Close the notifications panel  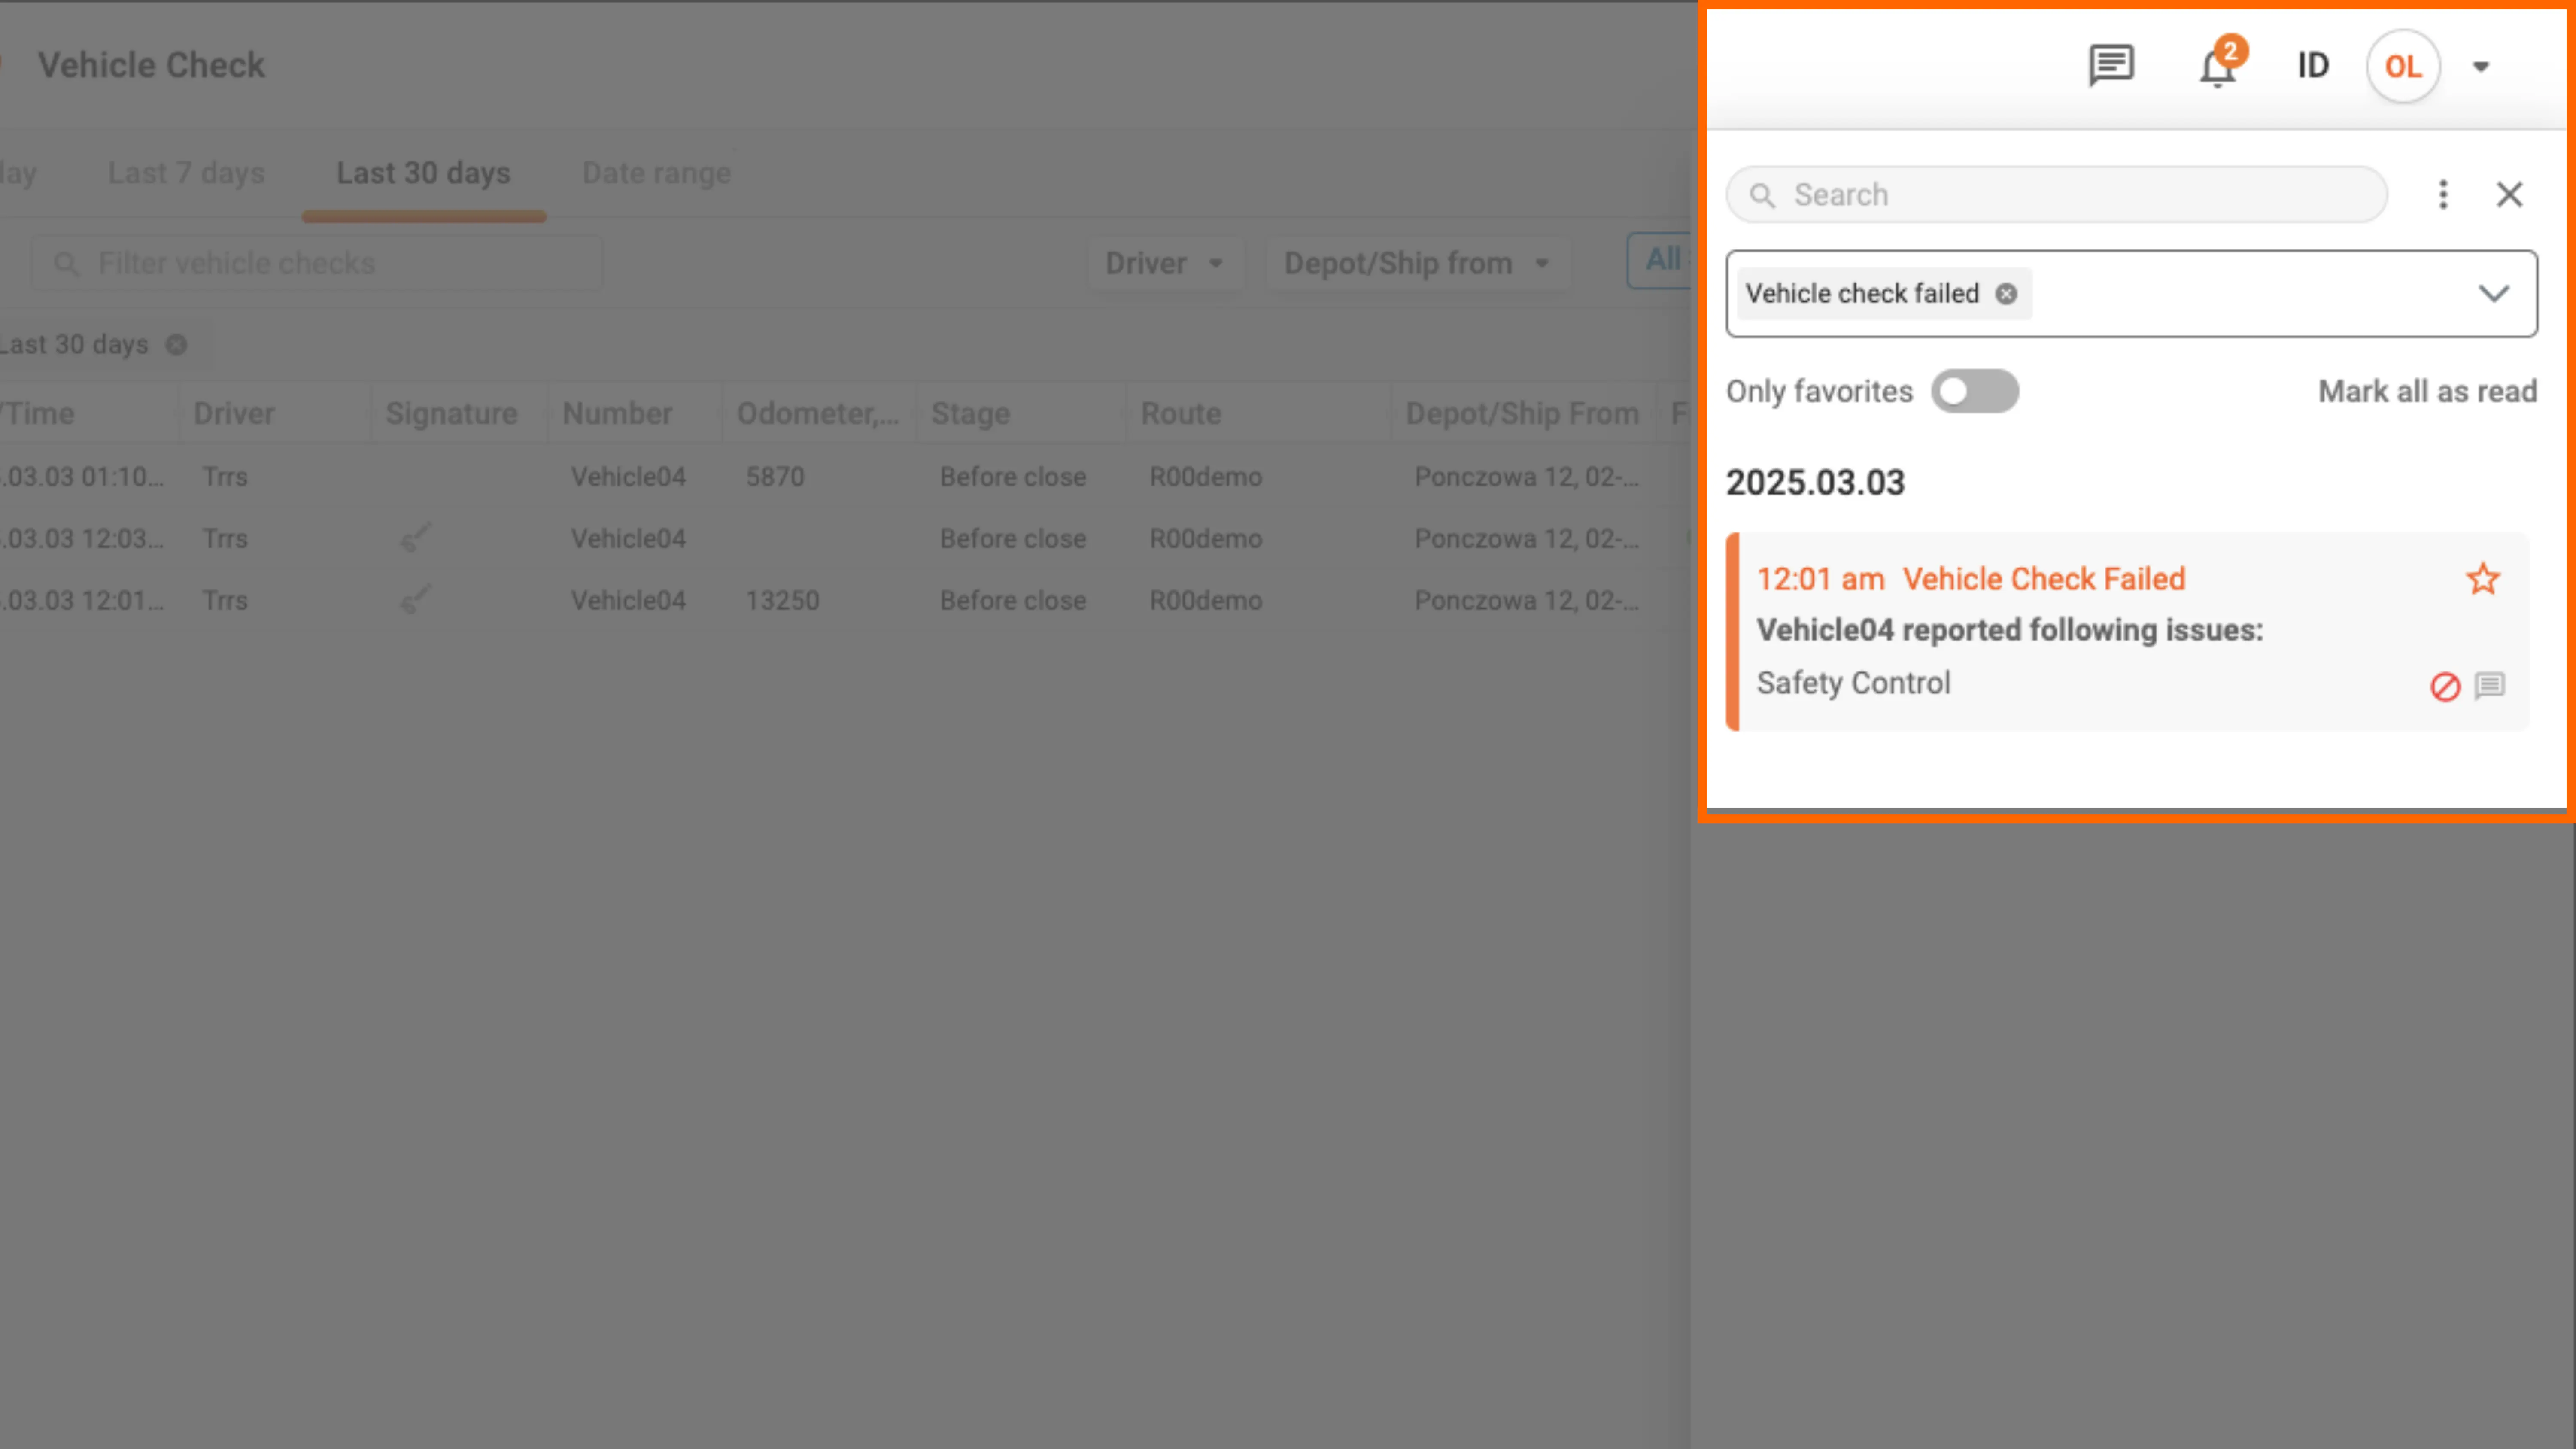[x=2509, y=194]
